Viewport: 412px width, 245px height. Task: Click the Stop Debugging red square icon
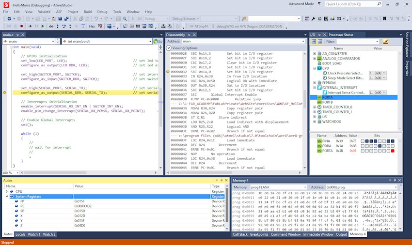point(22,26)
